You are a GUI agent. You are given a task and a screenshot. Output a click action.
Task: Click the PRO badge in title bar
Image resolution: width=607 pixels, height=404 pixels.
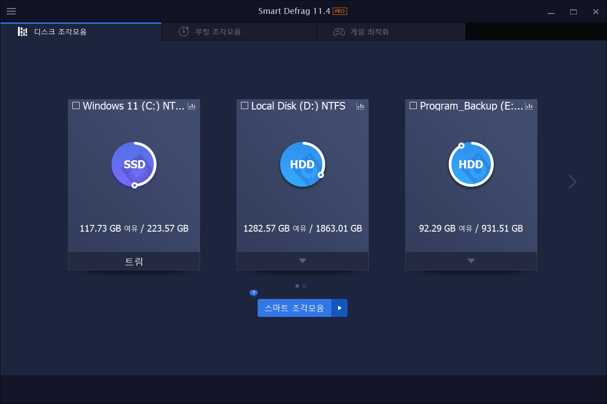tap(340, 11)
